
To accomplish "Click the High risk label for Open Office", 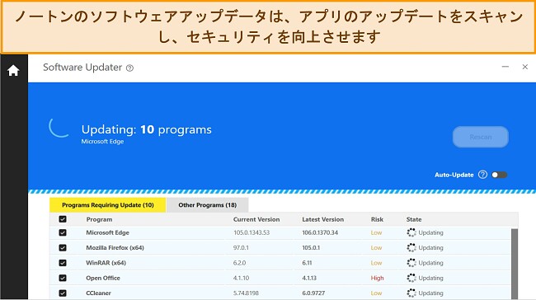I will [377, 278].
